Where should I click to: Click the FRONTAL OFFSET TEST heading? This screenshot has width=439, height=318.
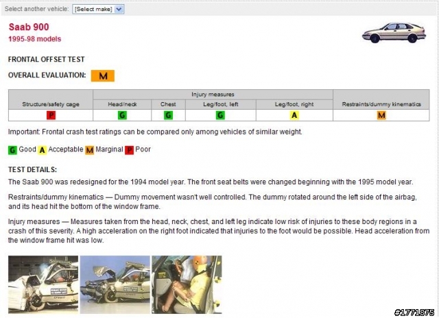(x=46, y=60)
